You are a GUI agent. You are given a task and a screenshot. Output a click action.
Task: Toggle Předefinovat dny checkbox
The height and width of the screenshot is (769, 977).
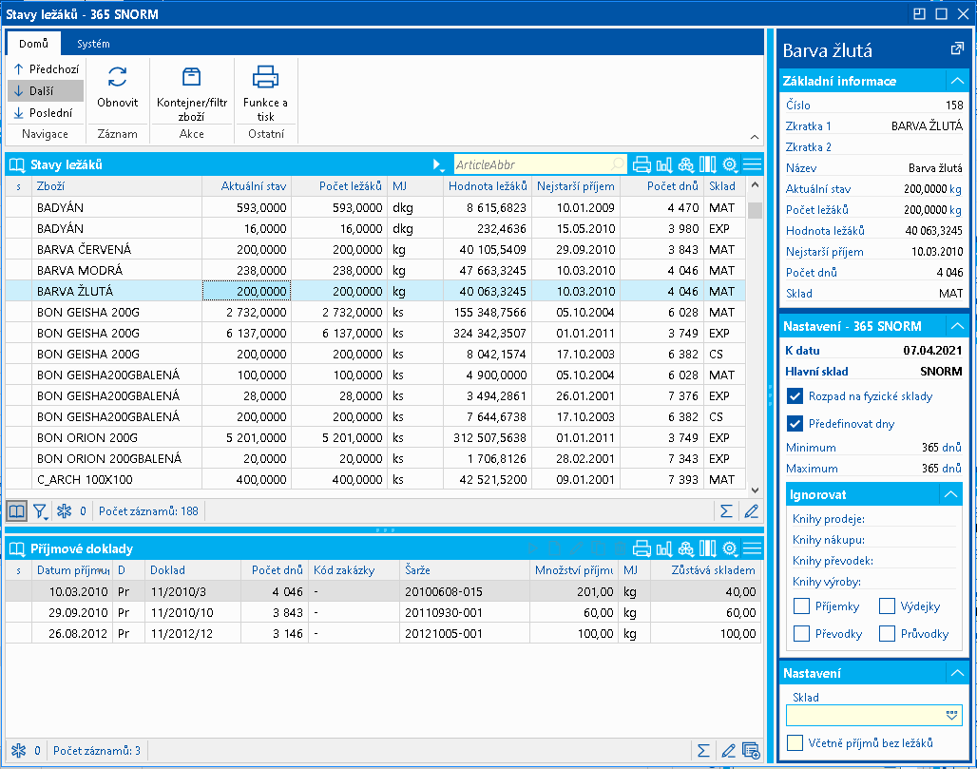[x=795, y=424]
